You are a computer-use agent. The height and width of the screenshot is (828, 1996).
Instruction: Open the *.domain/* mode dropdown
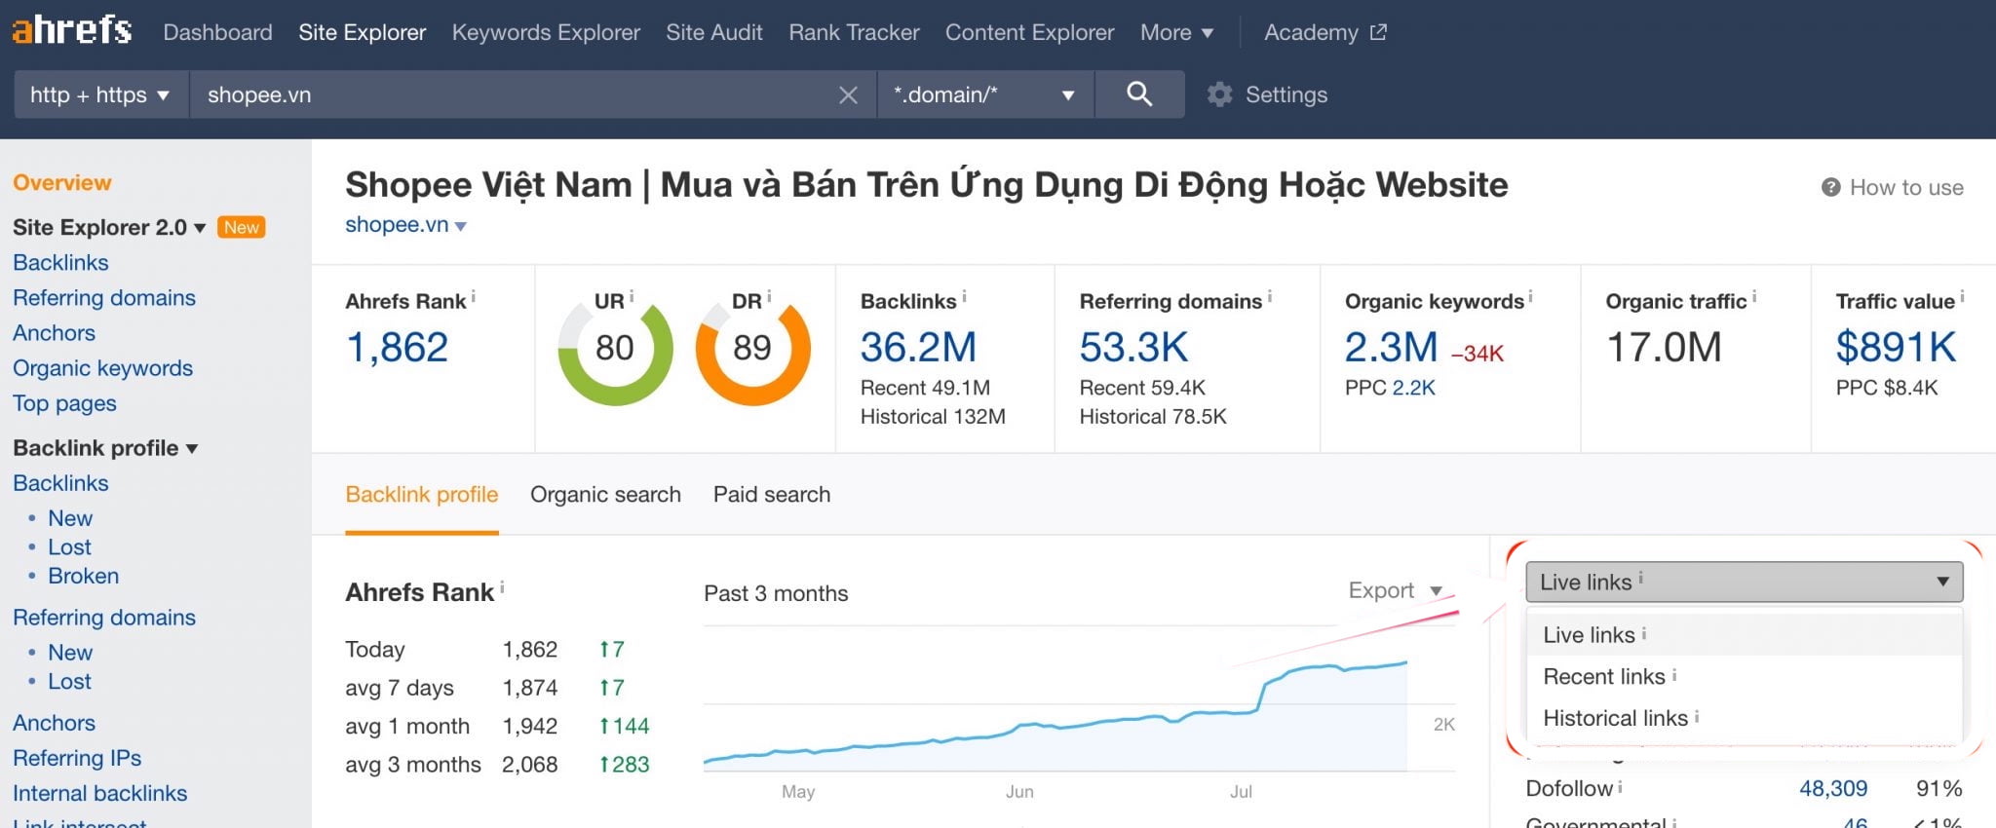[985, 94]
